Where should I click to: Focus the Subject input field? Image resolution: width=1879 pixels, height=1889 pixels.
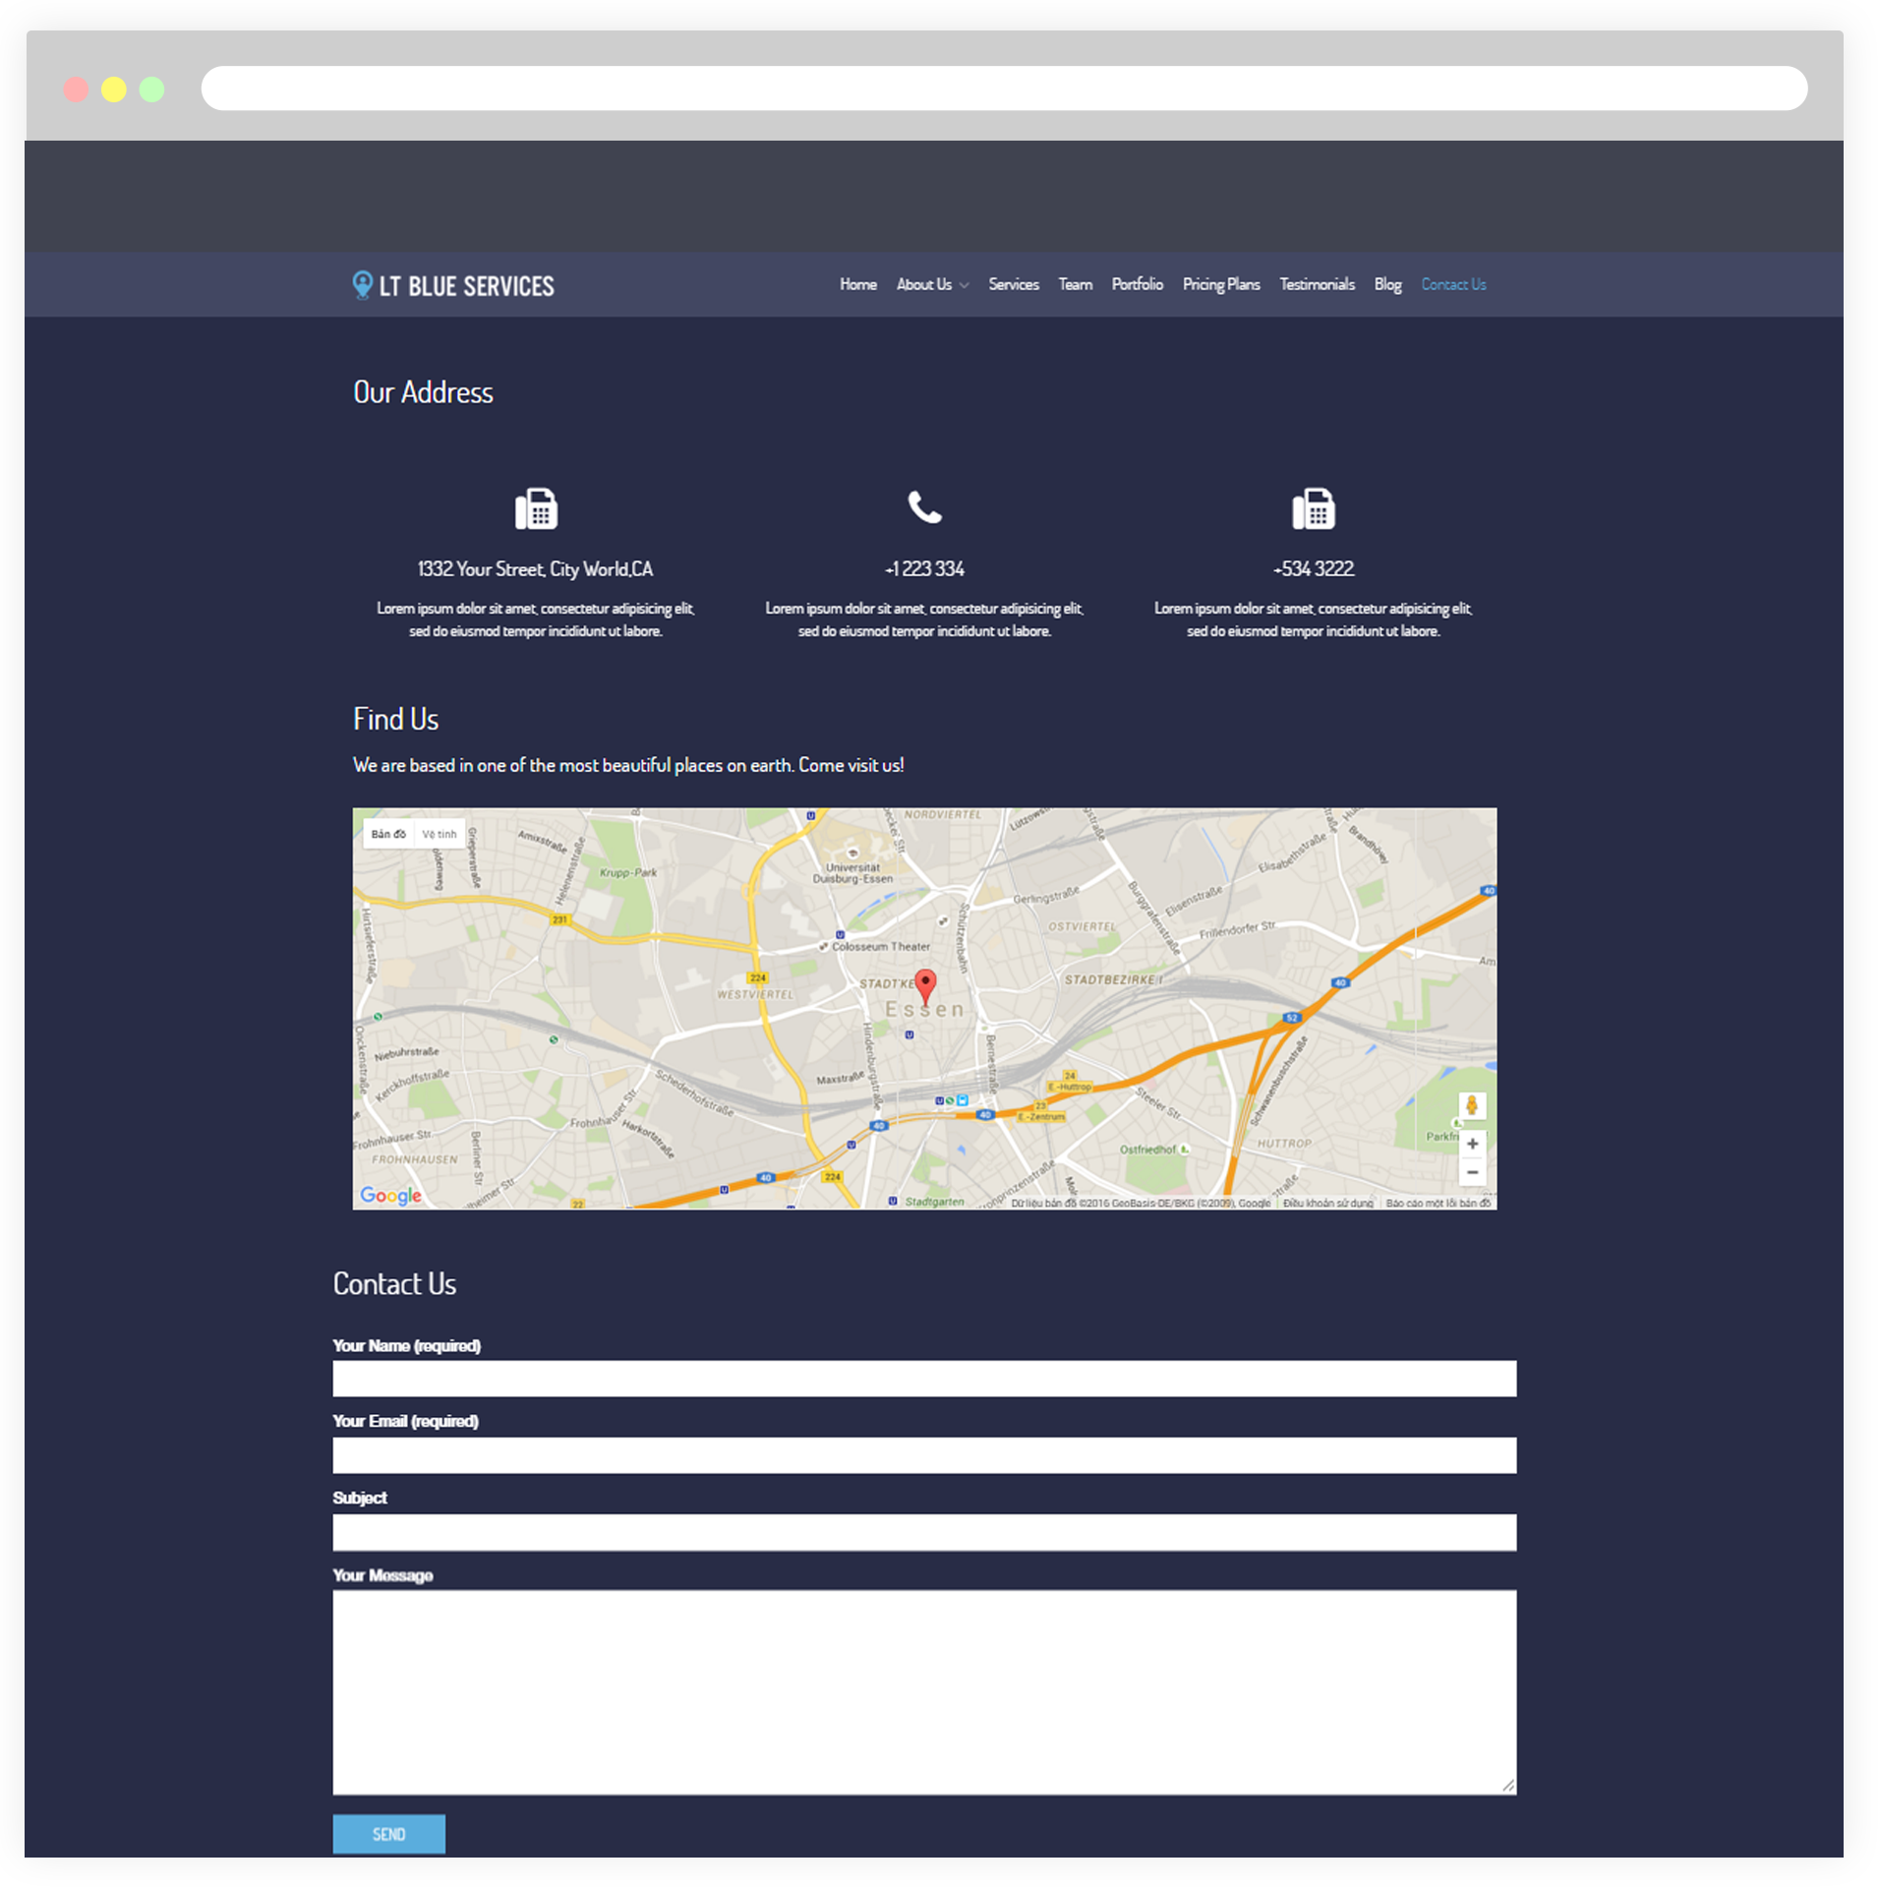pos(924,1532)
